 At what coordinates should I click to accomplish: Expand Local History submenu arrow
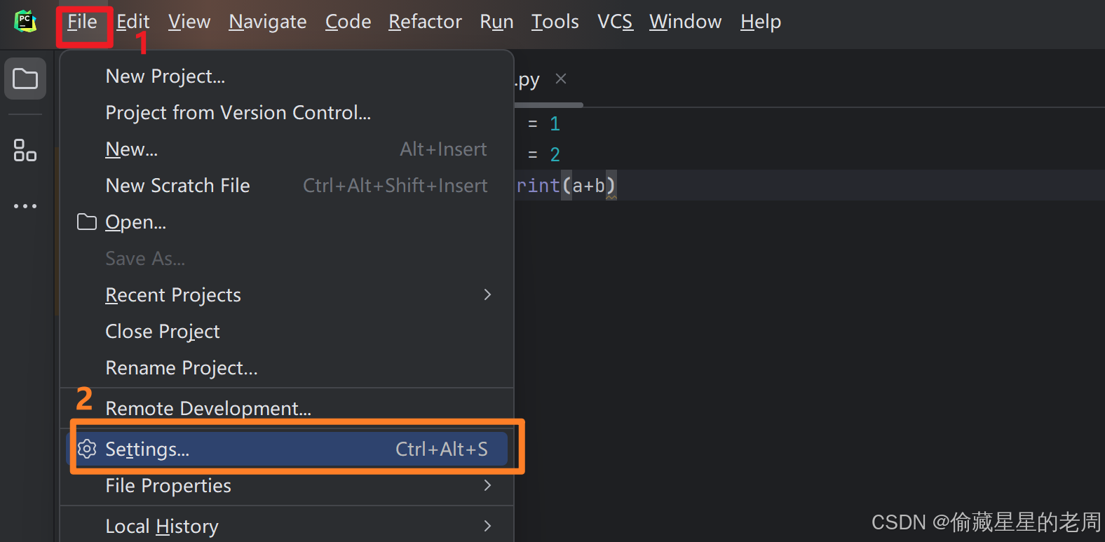[x=488, y=526]
